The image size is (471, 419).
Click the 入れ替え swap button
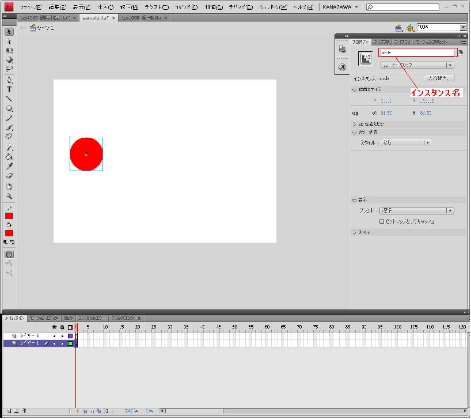[439, 78]
